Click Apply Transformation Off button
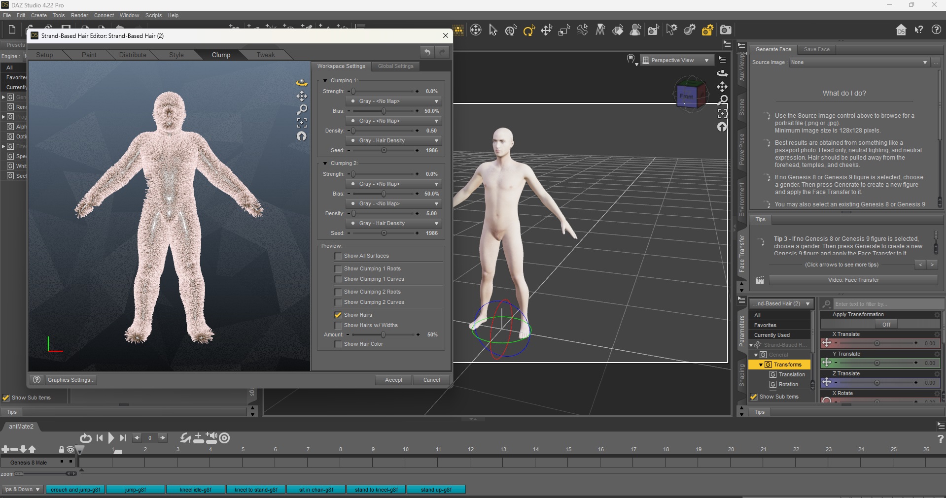Image resolution: width=946 pixels, height=498 pixels. click(x=886, y=324)
